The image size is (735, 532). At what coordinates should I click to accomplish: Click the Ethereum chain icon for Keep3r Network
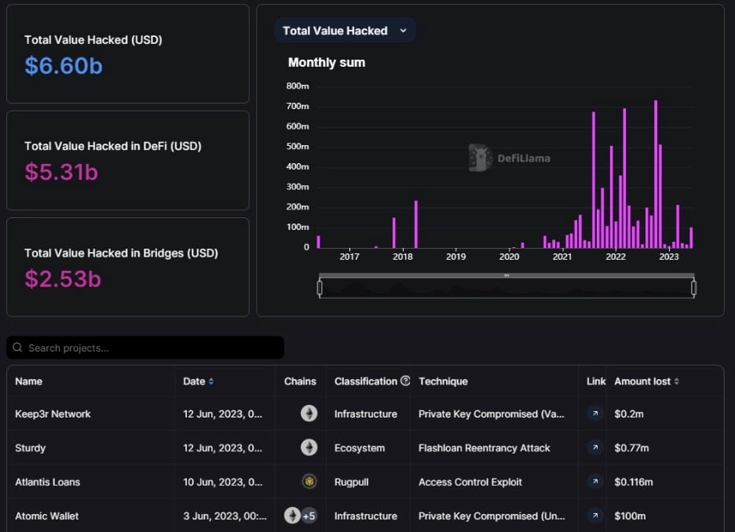click(x=309, y=414)
